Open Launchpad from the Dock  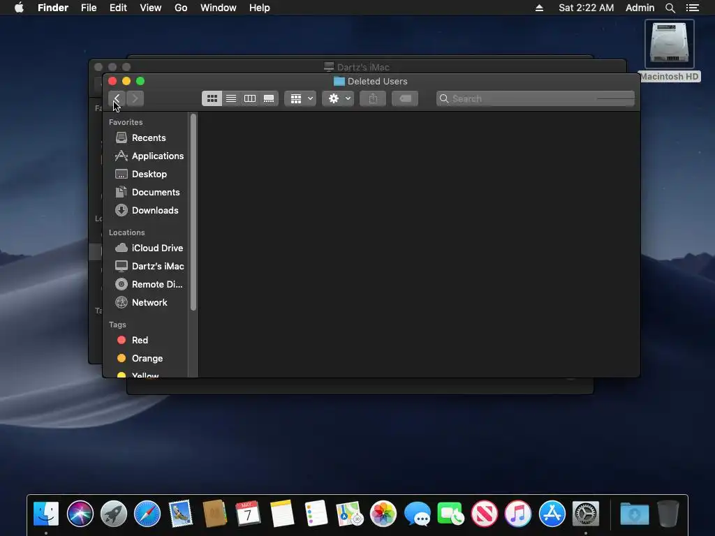pyautogui.click(x=114, y=514)
